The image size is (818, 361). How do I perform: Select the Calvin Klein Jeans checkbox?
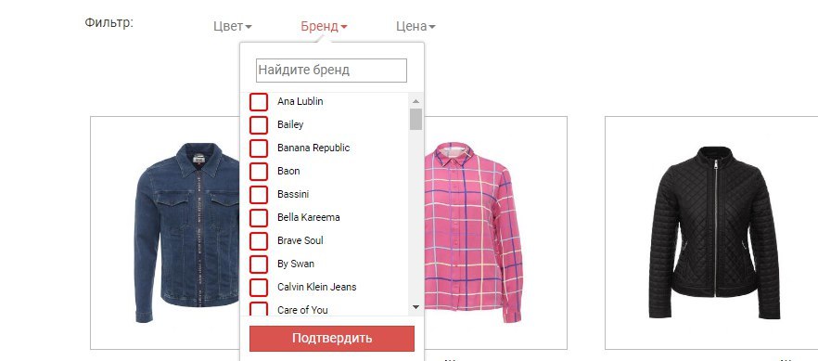(x=258, y=287)
